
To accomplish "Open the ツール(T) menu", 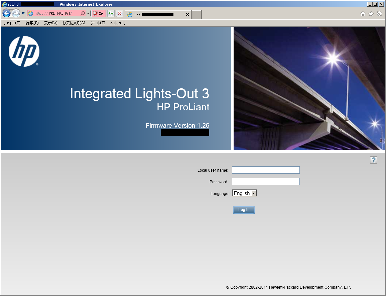I will click(98, 23).
